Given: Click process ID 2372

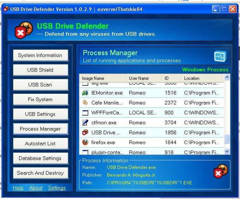Looking at the screenshot, I should 170,103.
